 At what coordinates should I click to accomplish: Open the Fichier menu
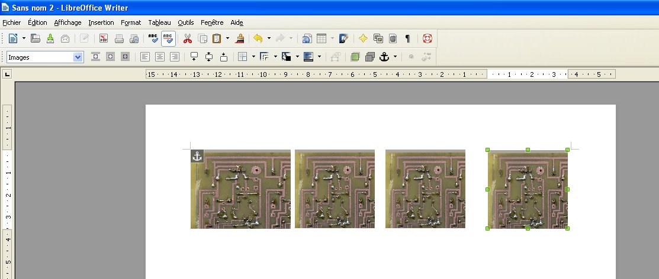[11, 22]
